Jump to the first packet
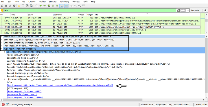The image size is (208, 107). [53, 6]
